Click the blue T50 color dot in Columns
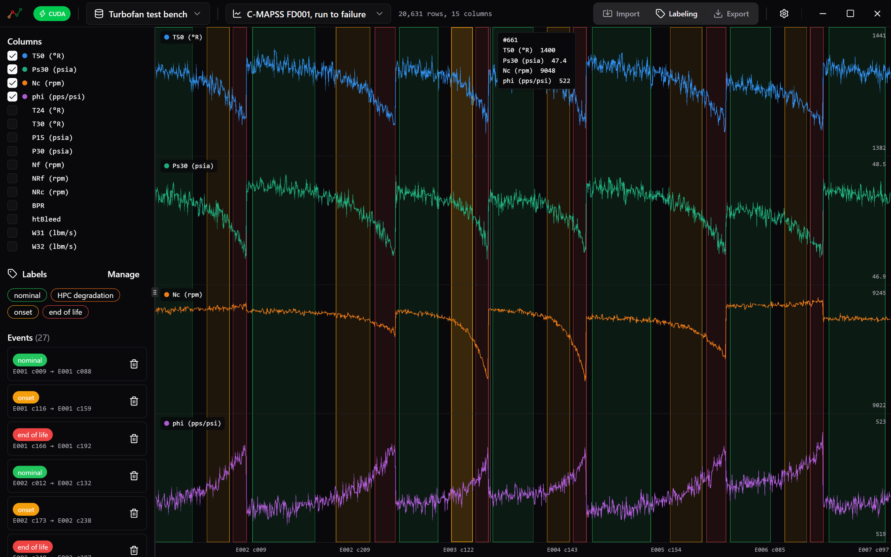This screenshot has height=557, width=891. (25, 56)
